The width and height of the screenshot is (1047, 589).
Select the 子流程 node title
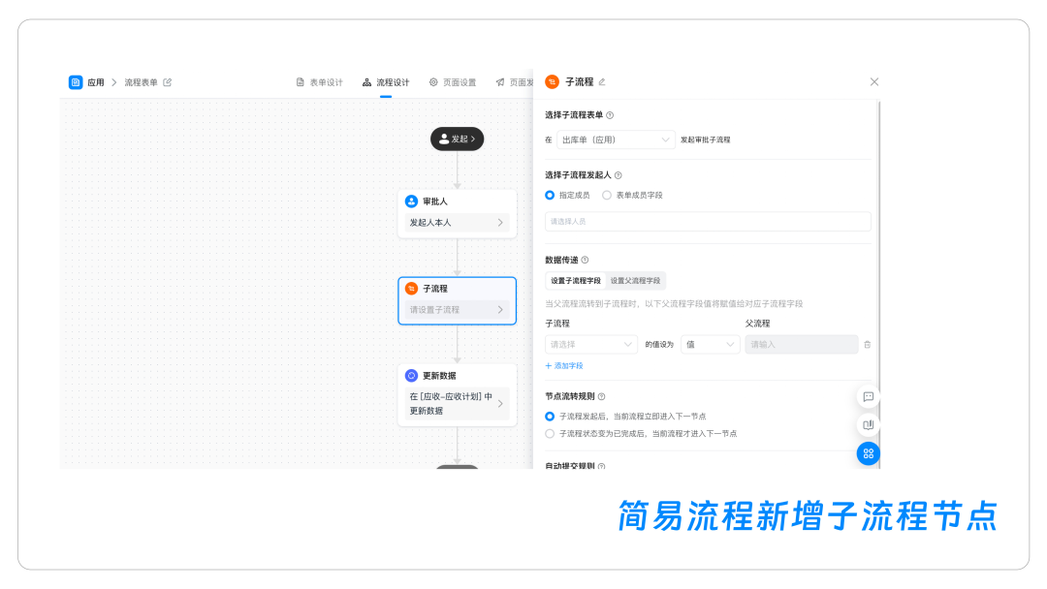(434, 288)
